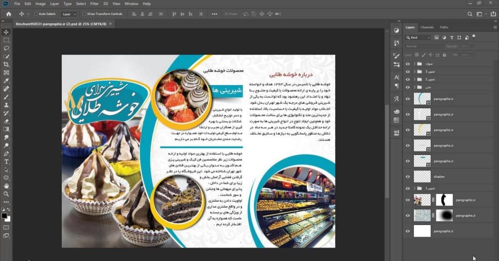
Task: Click the pixel layer filter icon
Action: click(x=436, y=37)
